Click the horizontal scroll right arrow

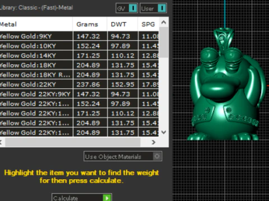[x=154, y=142]
